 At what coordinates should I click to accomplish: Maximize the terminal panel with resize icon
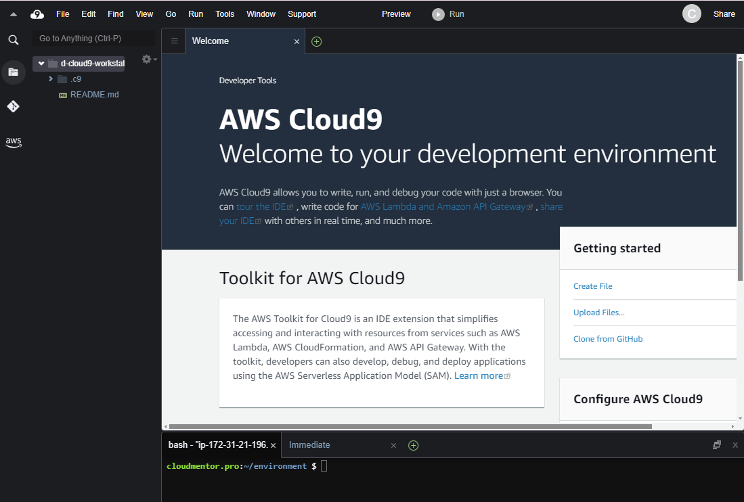point(717,445)
